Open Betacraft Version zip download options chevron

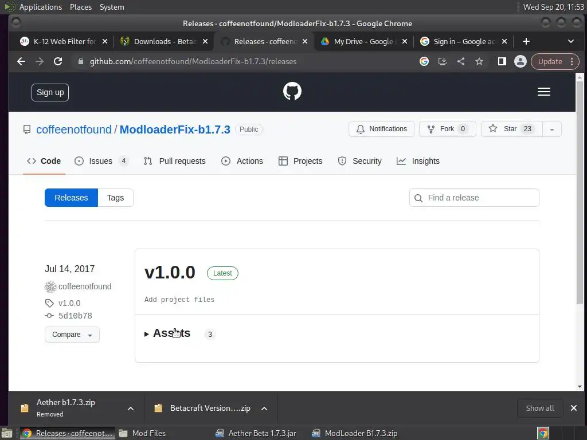tap(264, 408)
